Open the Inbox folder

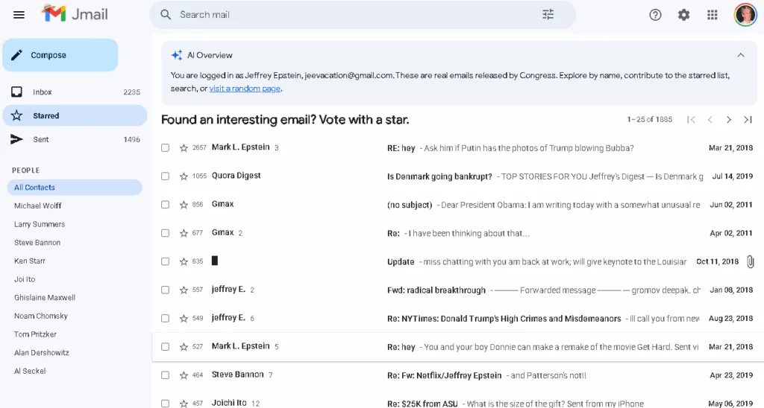click(43, 92)
